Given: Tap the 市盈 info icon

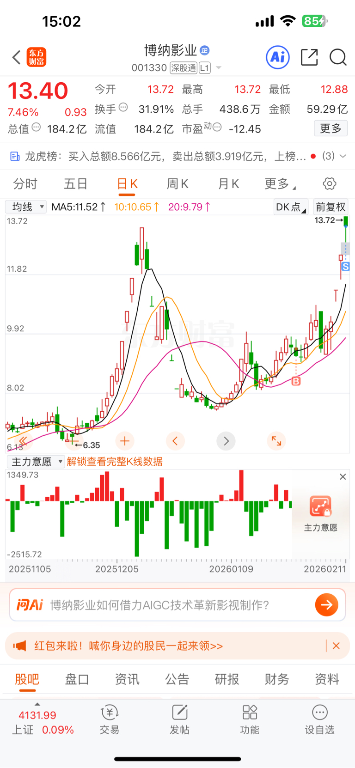Looking at the screenshot, I should (x=217, y=127).
